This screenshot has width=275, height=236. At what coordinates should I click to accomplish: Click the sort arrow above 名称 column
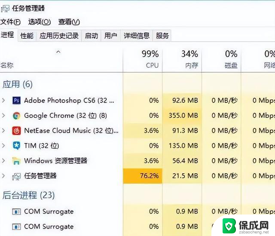[x=58, y=52]
